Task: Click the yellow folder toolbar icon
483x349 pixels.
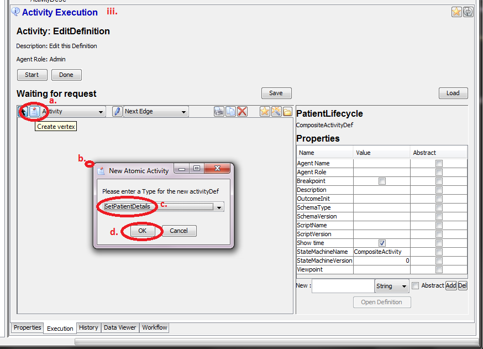Action: point(287,111)
